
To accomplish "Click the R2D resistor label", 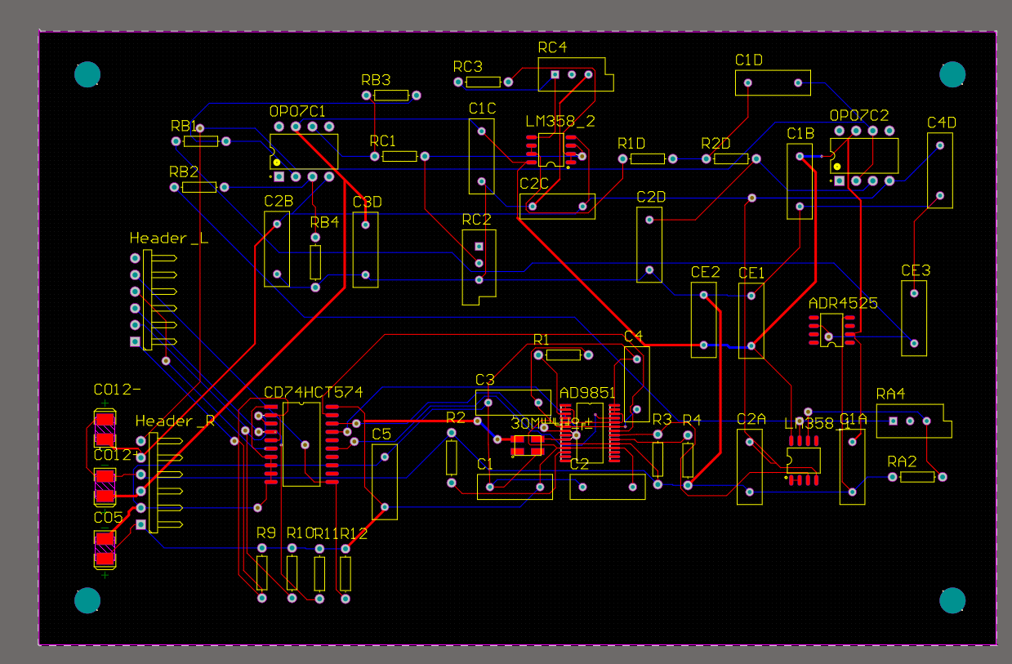I will pyautogui.click(x=716, y=143).
